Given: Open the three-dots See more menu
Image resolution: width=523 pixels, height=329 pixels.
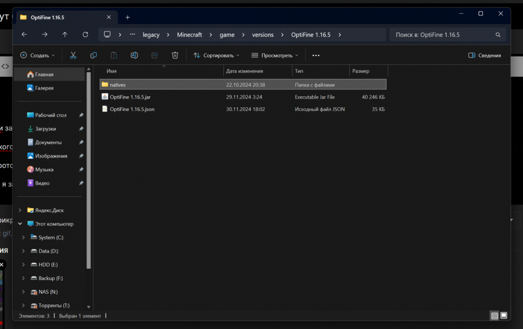Looking at the screenshot, I should (316, 55).
